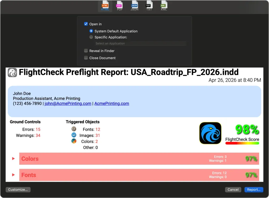
Task: Open the Select an Application dropdown
Action: point(140,43)
